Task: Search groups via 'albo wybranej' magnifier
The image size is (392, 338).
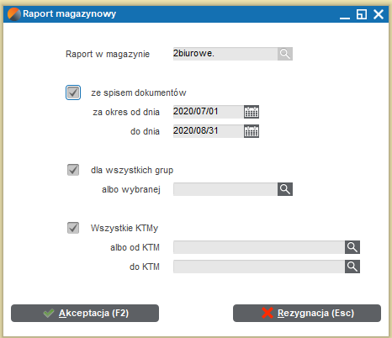Action: [285, 189]
